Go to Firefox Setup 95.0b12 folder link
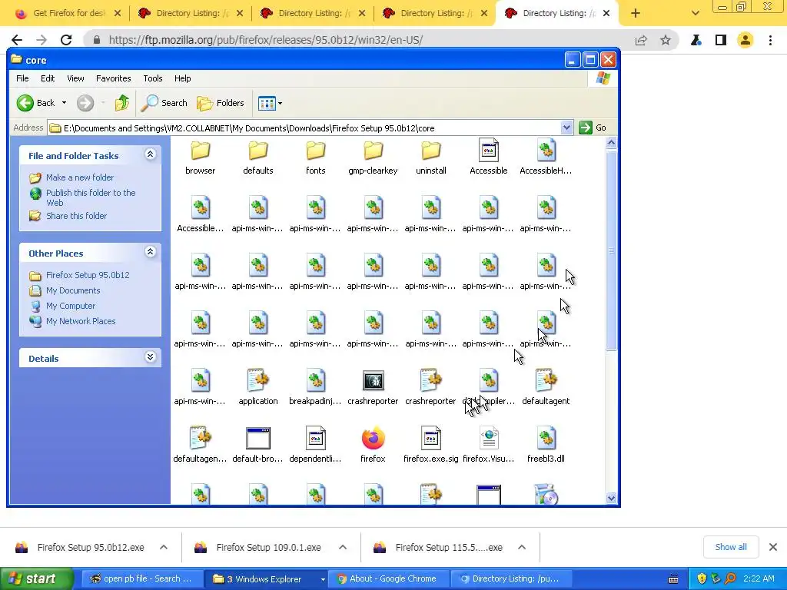The height and width of the screenshot is (590, 787). pyautogui.click(x=88, y=275)
